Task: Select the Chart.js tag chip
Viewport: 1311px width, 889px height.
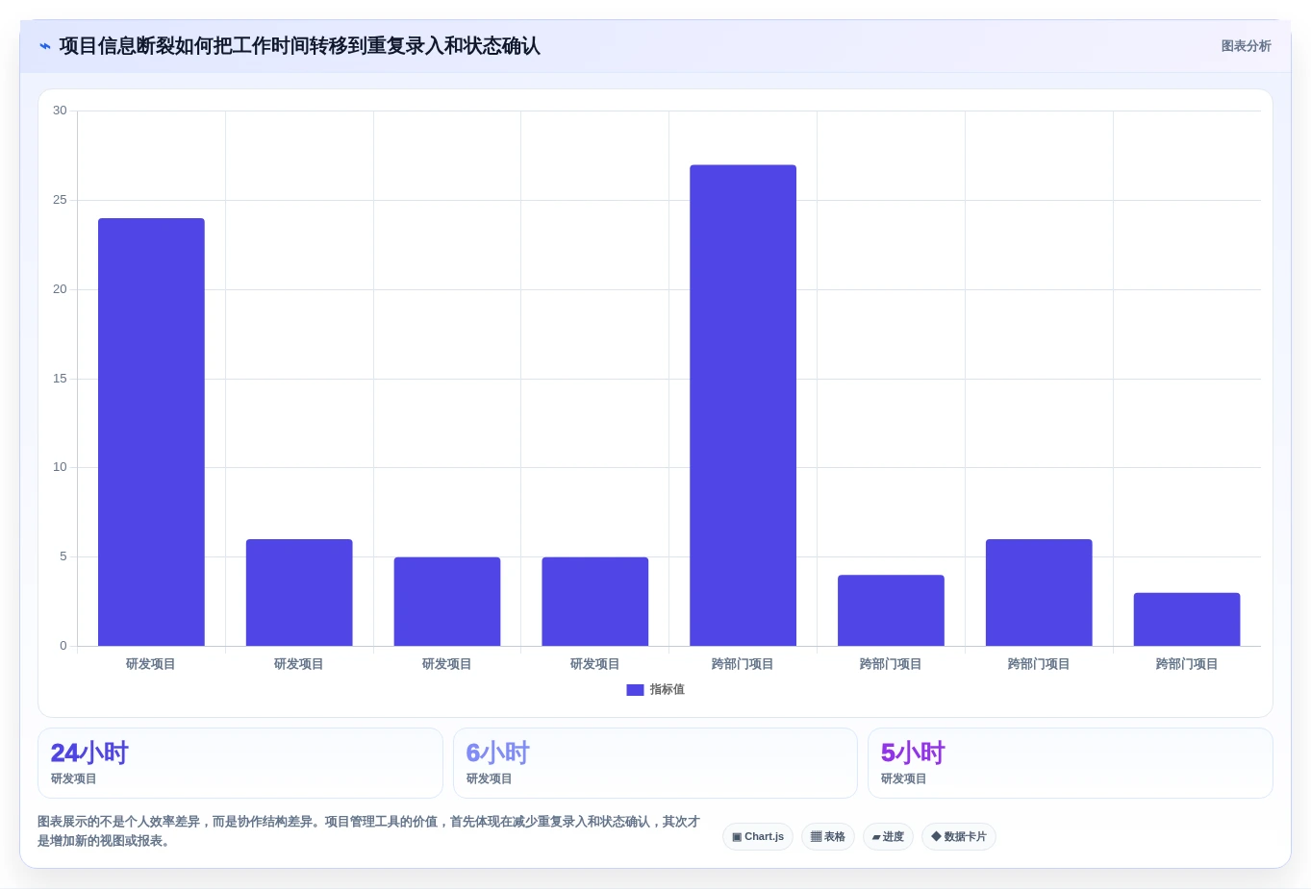Action: [758, 837]
